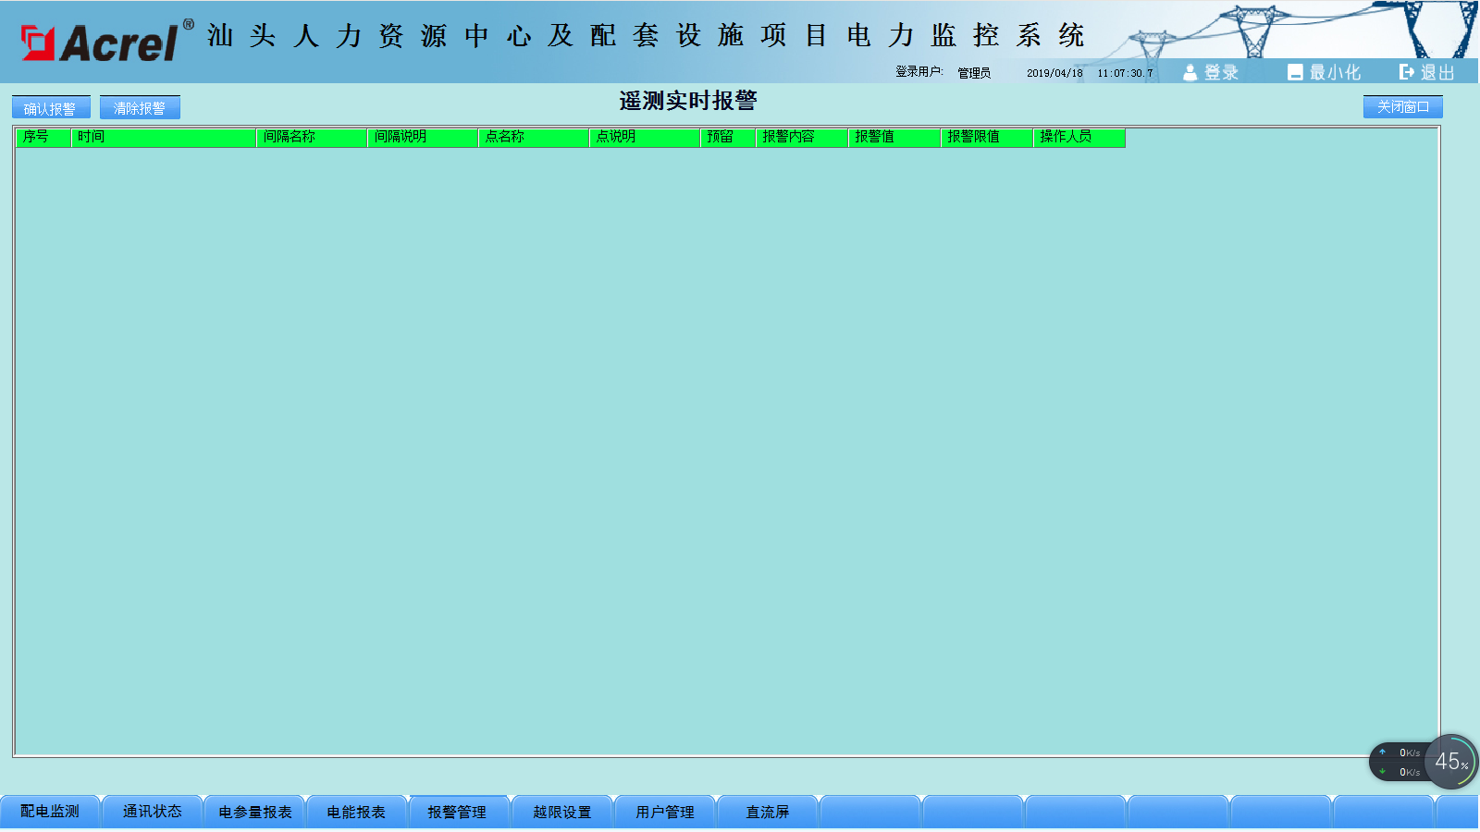Open the 电参量报表 tab
The width and height of the screenshot is (1480, 832).
click(255, 812)
